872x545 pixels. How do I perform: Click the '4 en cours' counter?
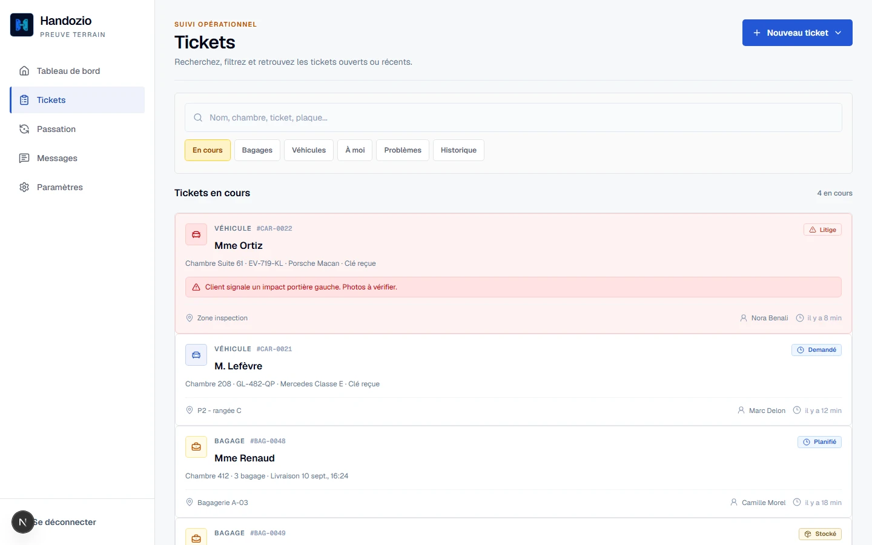[834, 193]
